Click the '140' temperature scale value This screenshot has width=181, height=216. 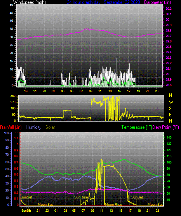click(x=169, y=137)
